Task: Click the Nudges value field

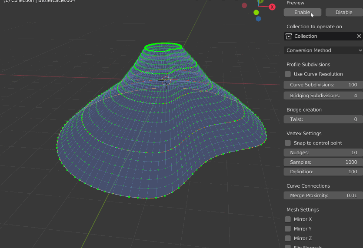Action: (323, 152)
